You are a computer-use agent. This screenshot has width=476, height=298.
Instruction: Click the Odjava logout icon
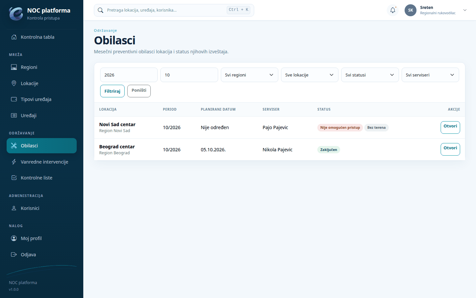pos(14,255)
